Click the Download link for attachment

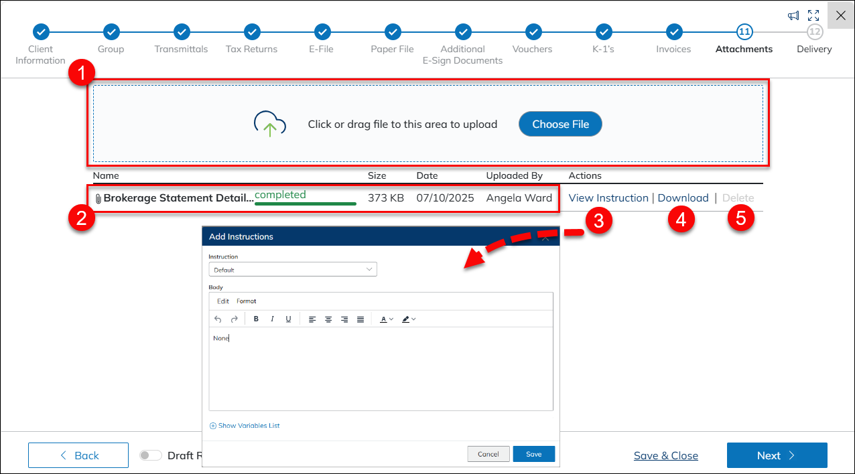(x=683, y=198)
